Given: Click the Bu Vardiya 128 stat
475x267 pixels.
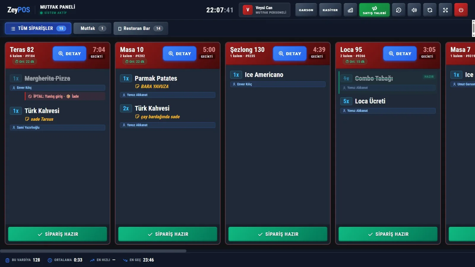Looking at the screenshot, I should (23, 260).
